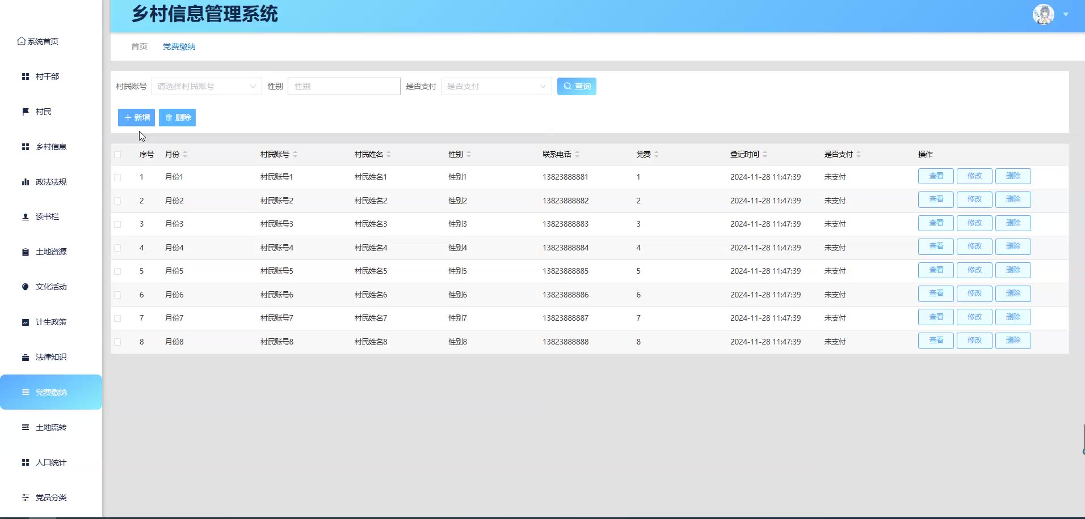Screen dimensions: 1085x519
Task: Click the grid icon next to 村干部
Action: 26,76
